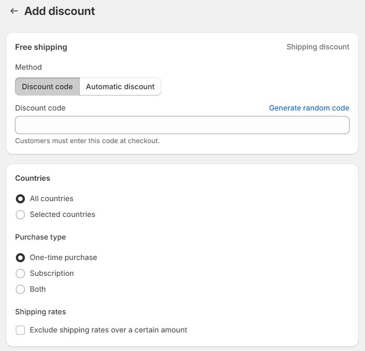Click the Generate random code link
The image size is (365, 351).
coord(309,108)
